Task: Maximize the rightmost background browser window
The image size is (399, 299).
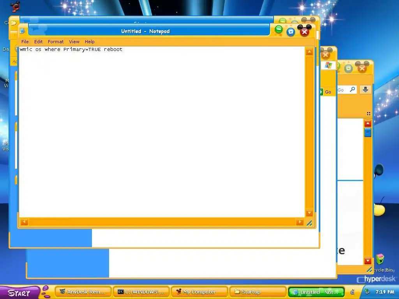Action: (x=348, y=68)
